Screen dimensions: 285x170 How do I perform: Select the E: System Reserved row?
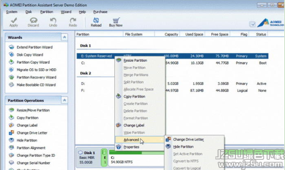(172, 56)
